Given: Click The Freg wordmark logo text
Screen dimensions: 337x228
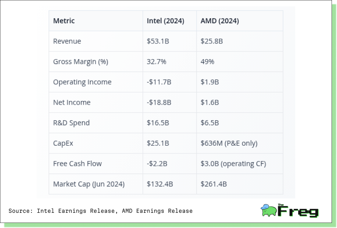Looking at the screenshot, I should tap(298, 211).
